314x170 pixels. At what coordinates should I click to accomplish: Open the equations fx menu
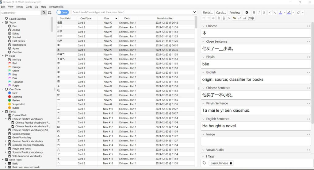(229, 18)
